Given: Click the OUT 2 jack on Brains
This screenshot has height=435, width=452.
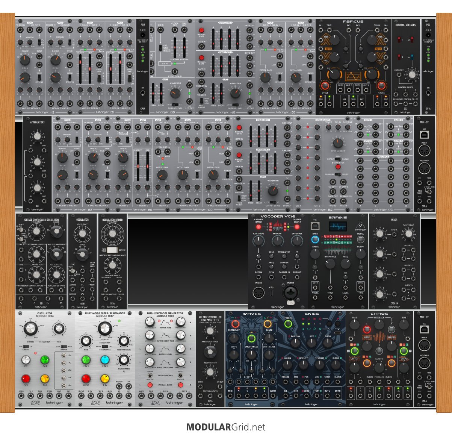Looking at the screenshot, I should 361,288.
